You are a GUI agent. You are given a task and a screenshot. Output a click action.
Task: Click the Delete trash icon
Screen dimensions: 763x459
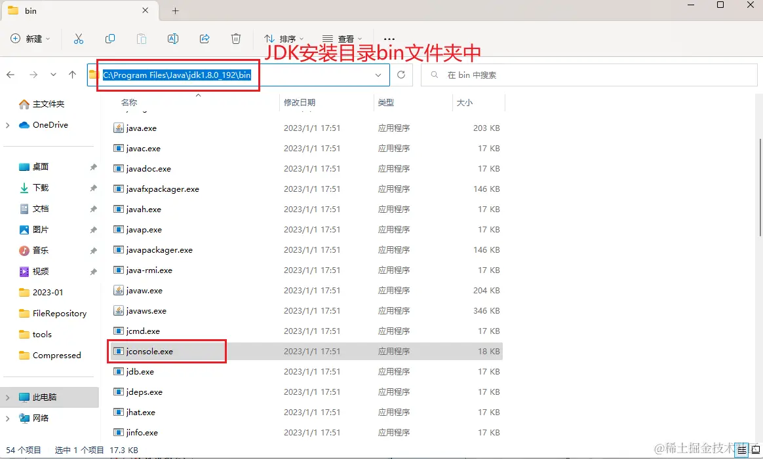pos(236,39)
